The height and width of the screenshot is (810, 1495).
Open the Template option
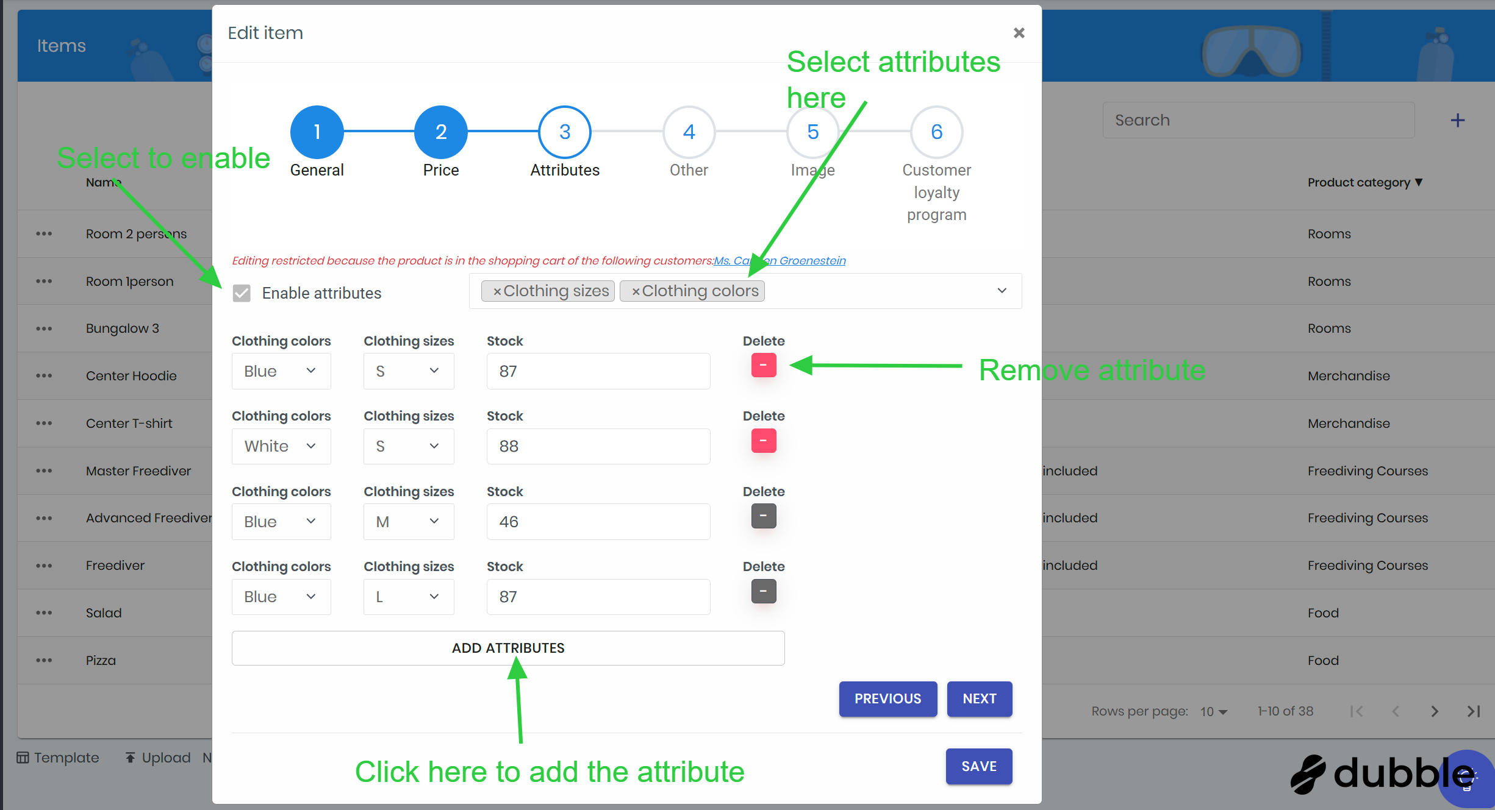pyautogui.click(x=57, y=758)
